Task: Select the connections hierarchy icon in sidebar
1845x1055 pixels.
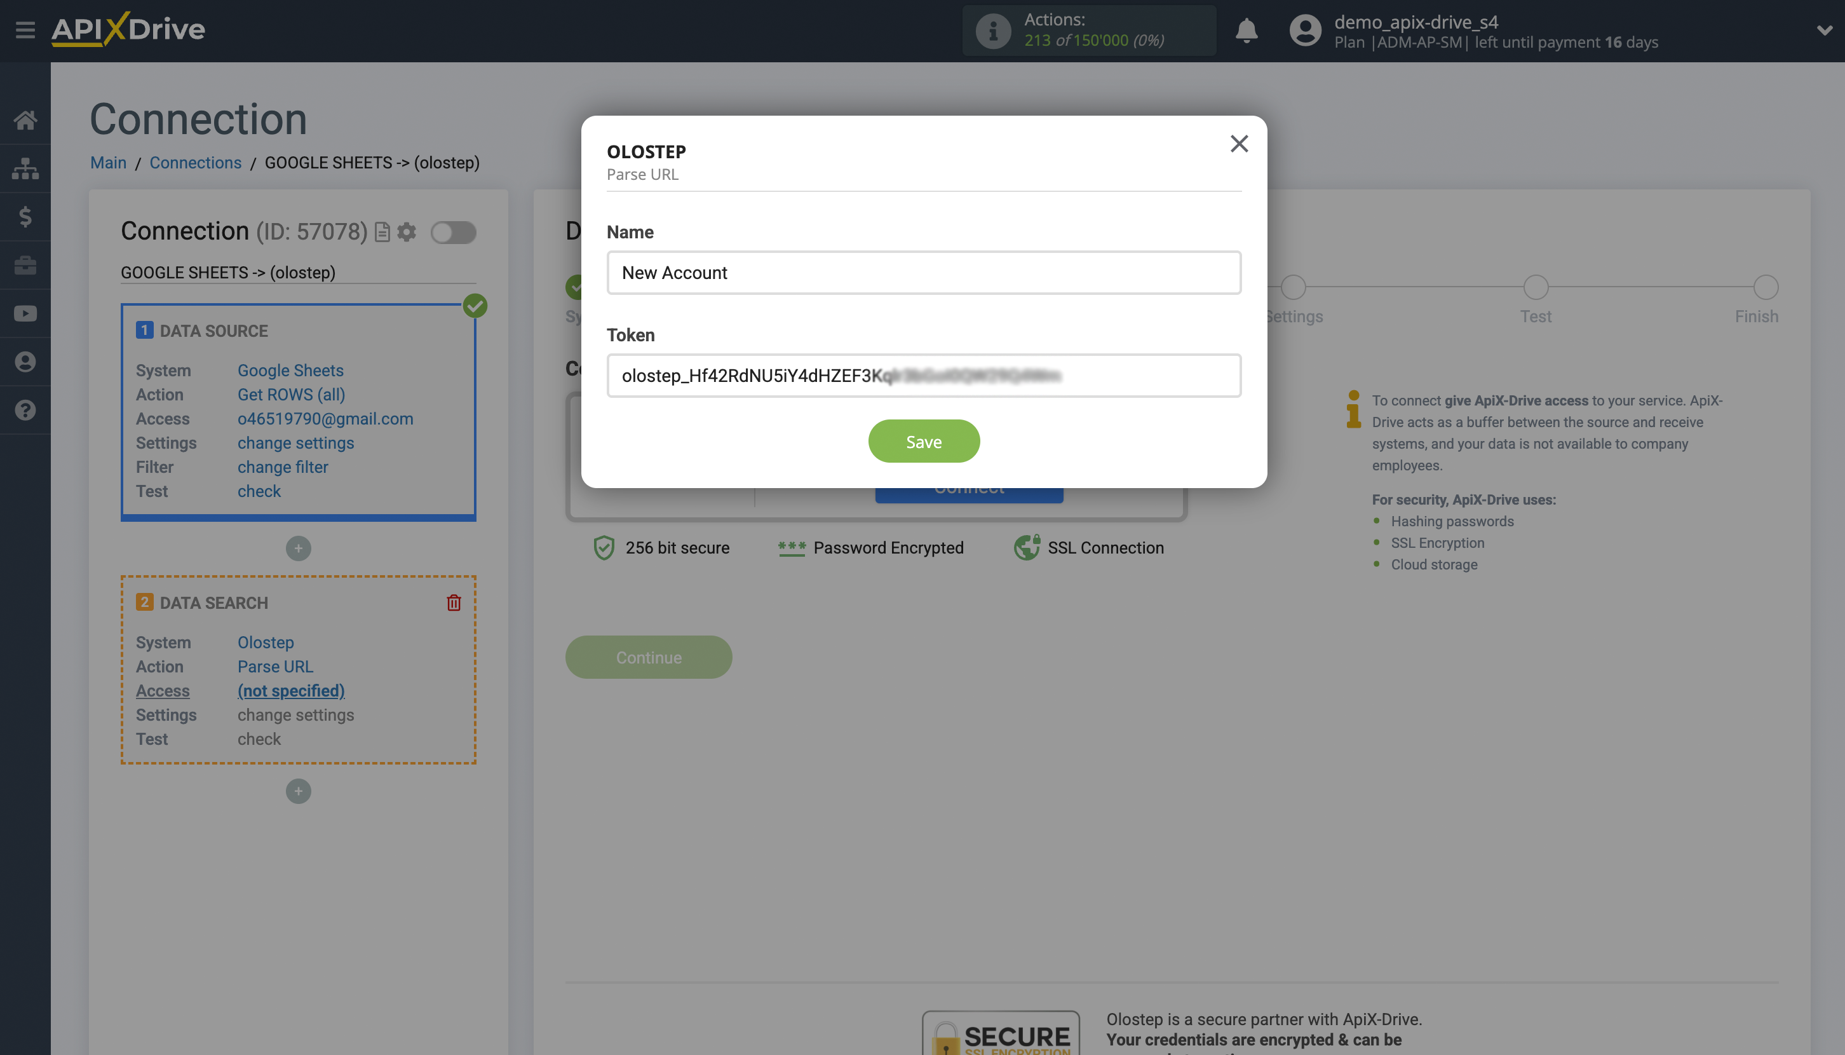Action: coord(26,167)
